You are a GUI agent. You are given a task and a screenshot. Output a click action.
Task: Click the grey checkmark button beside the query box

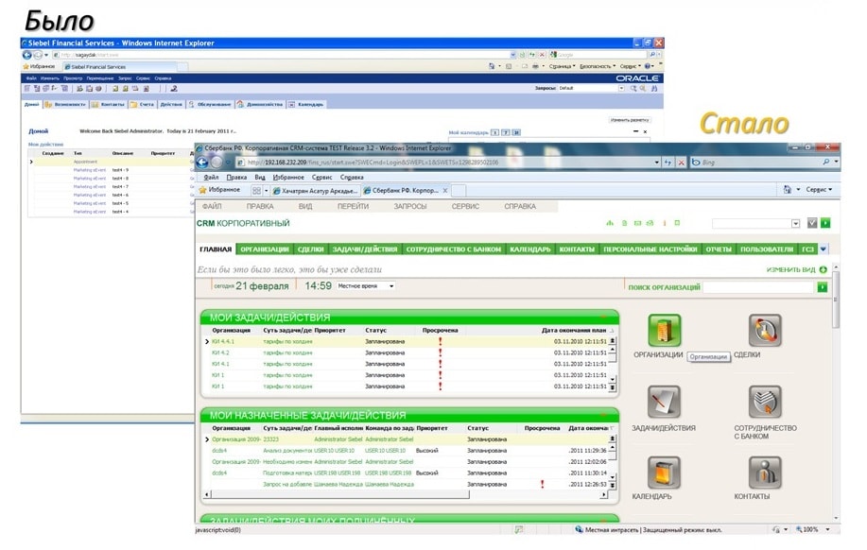pos(812,223)
